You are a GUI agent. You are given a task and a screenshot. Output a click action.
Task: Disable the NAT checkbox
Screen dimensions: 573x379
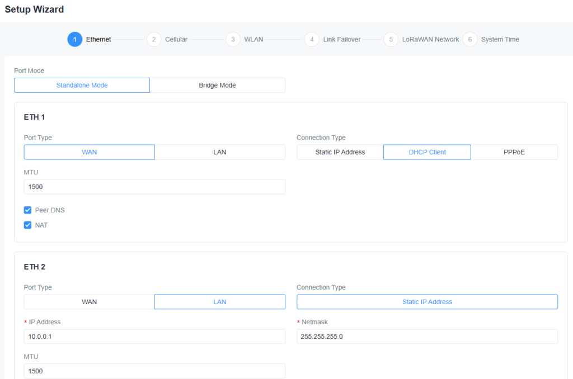pyautogui.click(x=27, y=225)
